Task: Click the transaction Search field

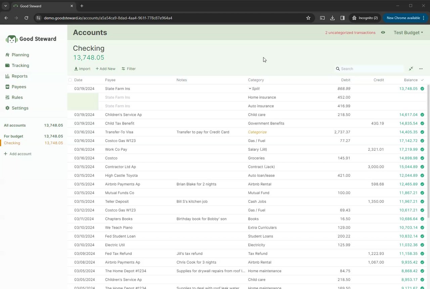Action: [371, 69]
